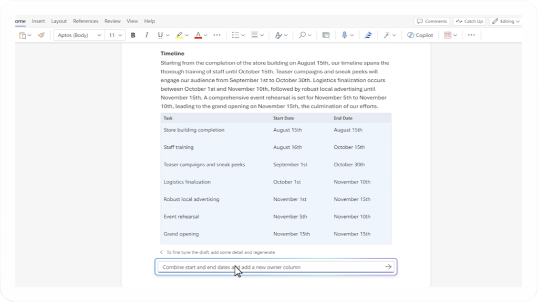Open more font options ellipsis
538x302 pixels.
click(217, 35)
